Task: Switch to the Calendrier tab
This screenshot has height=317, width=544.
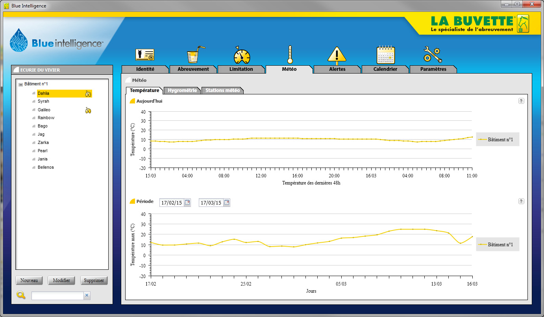Action: point(385,69)
